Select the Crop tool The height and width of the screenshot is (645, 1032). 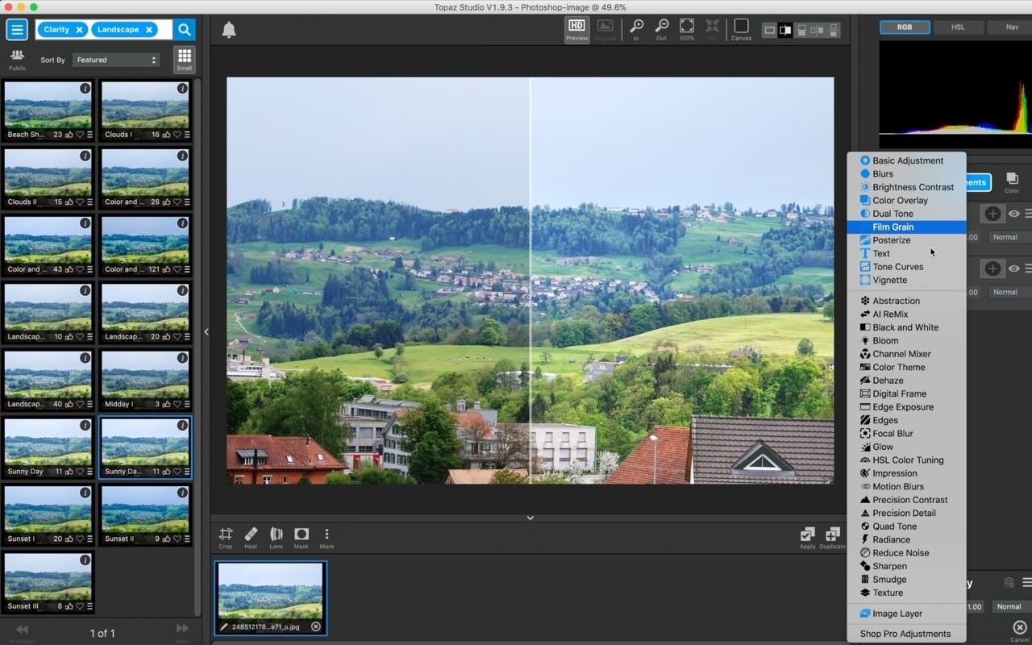(x=226, y=538)
